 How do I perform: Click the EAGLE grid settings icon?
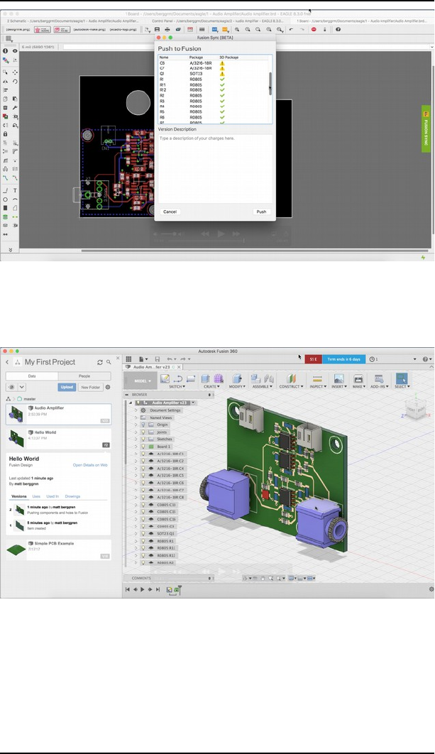(x=9, y=38)
